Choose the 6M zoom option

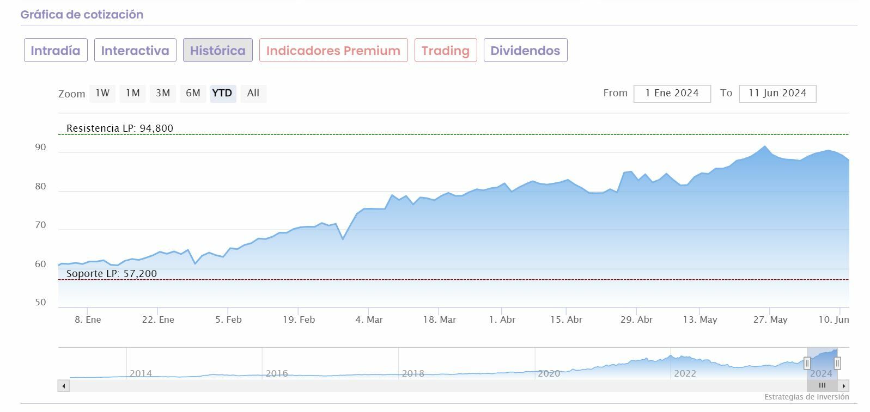coord(193,93)
